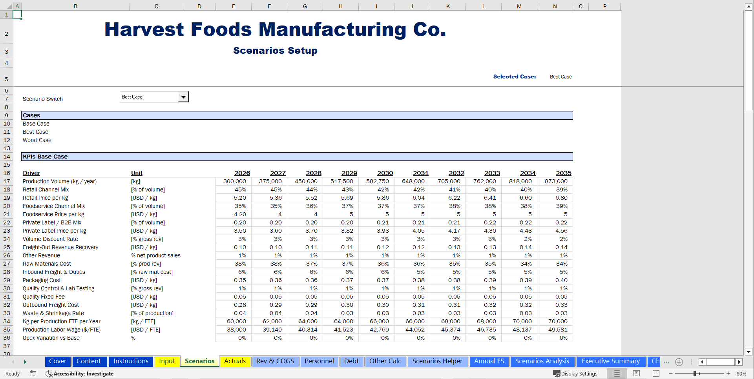The image size is (754, 379).
Task: Open the Executive Summary tab
Action: [610, 361]
